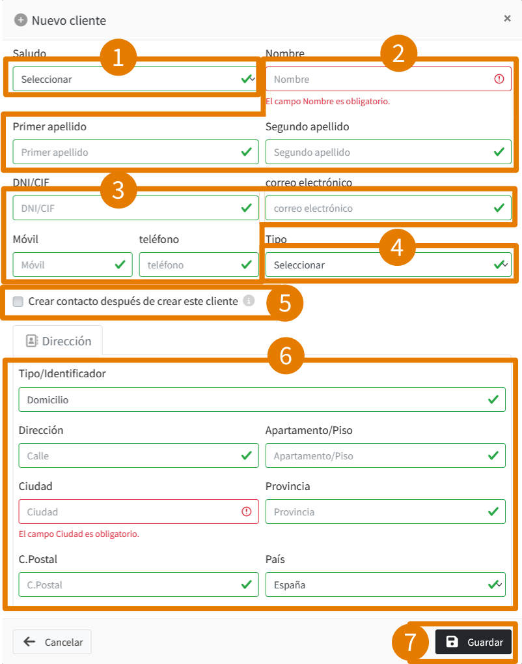Click the green checkmark in Domicilio field
Viewport: 522px width, 664px height.
493,399
